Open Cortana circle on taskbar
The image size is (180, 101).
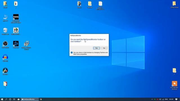coord(10,99)
